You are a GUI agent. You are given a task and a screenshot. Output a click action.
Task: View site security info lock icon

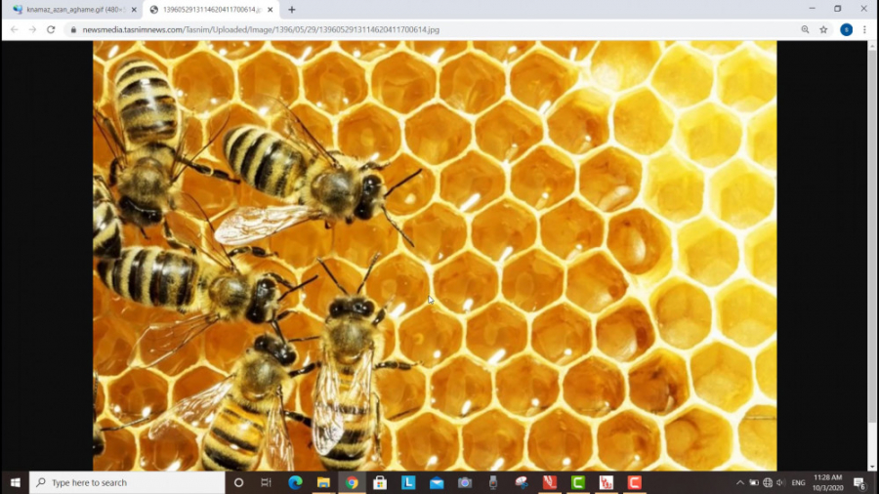73,29
